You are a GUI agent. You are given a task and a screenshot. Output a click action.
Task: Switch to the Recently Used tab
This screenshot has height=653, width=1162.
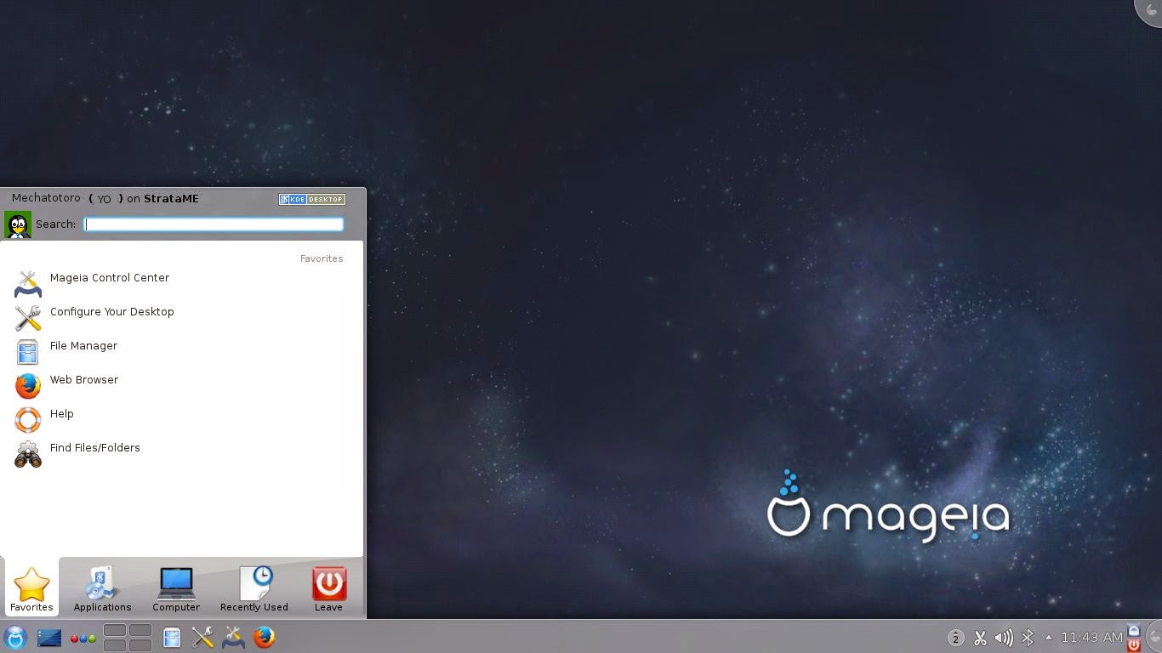(254, 588)
